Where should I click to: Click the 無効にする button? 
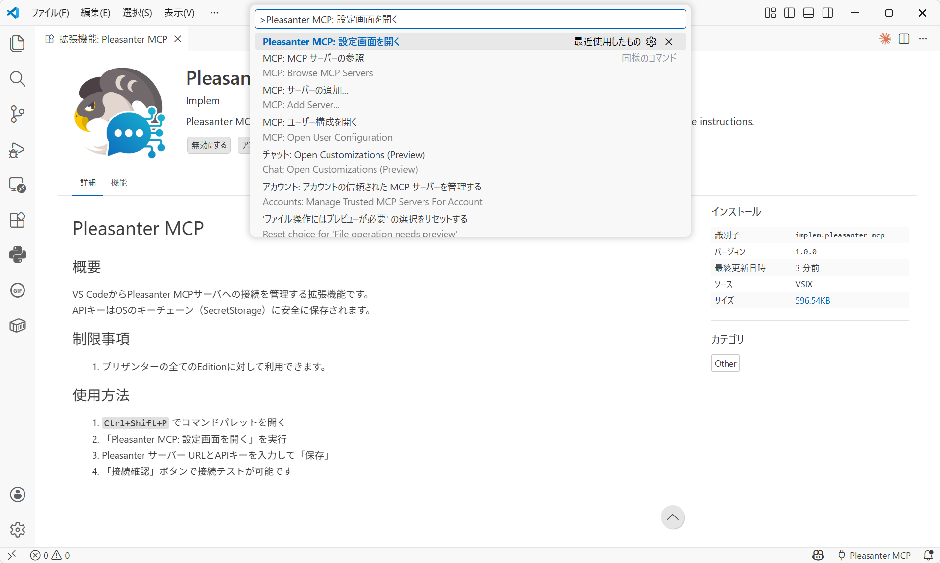click(x=209, y=145)
